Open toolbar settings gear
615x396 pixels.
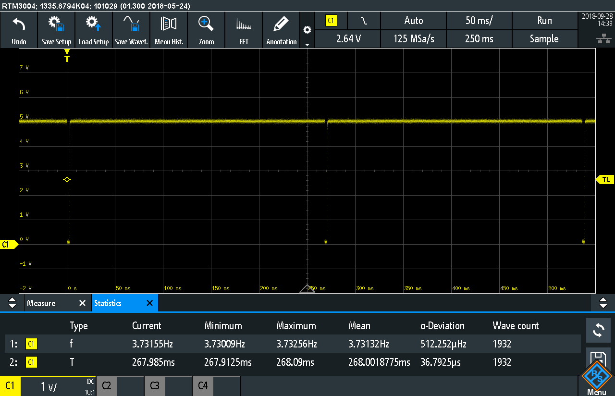tap(307, 30)
